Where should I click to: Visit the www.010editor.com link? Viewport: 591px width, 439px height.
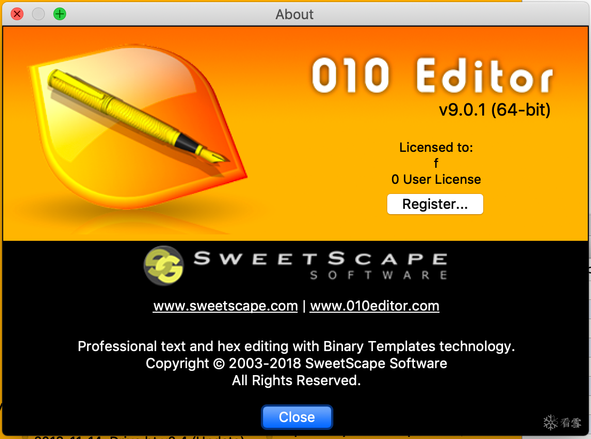(x=374, y=306)
